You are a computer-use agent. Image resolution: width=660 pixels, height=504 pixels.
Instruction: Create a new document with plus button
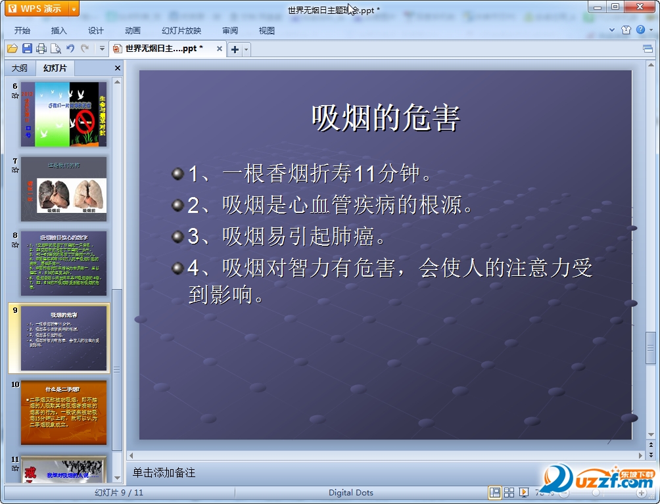(x=235, y=50)
